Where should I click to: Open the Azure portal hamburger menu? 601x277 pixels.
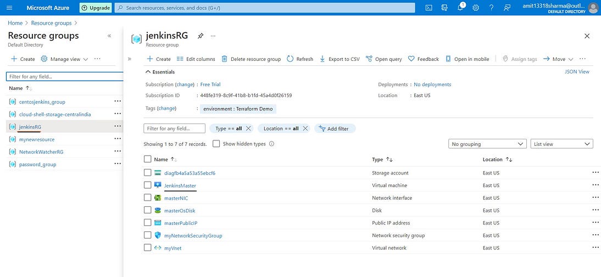9,8
